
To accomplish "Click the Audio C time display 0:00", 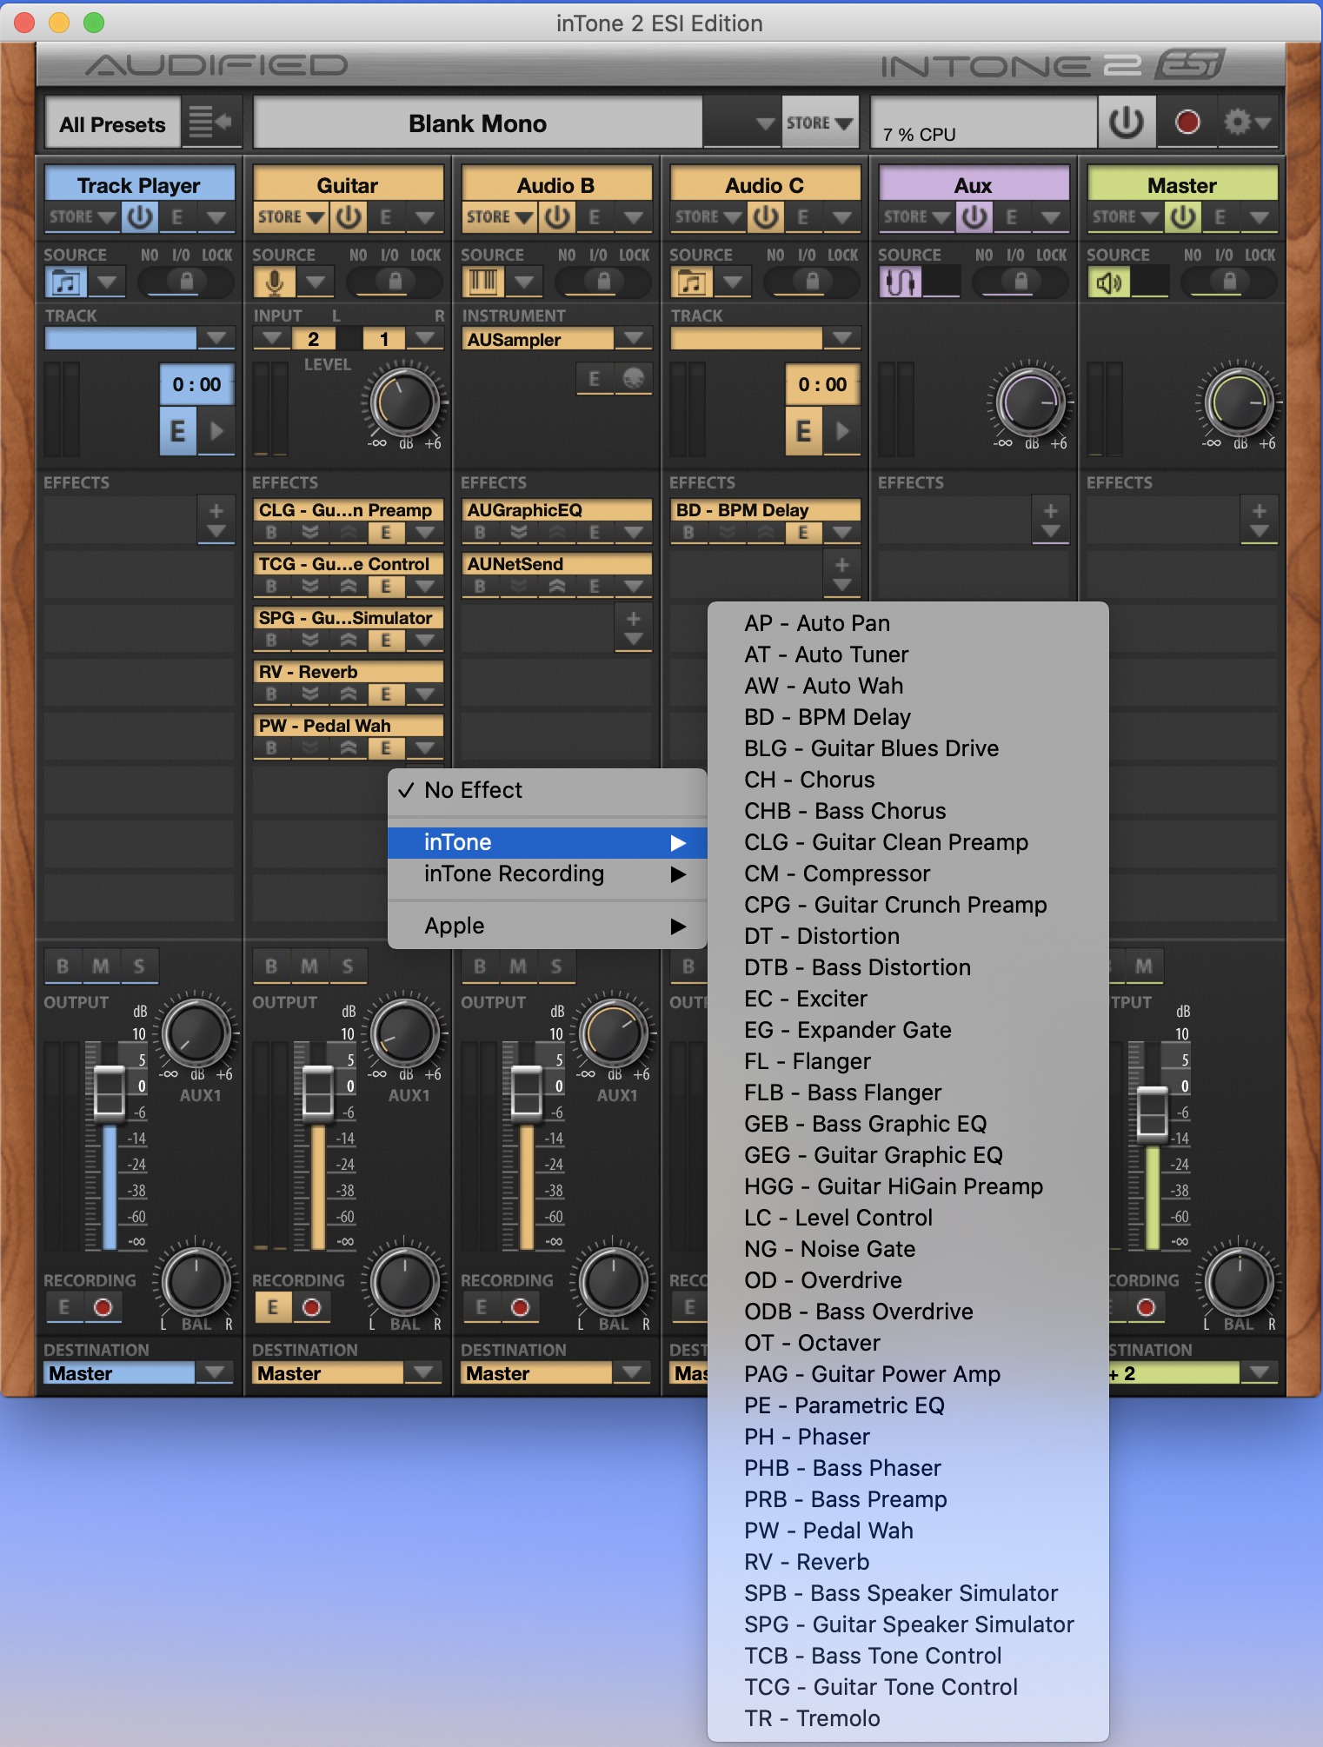I will point(822,384).
